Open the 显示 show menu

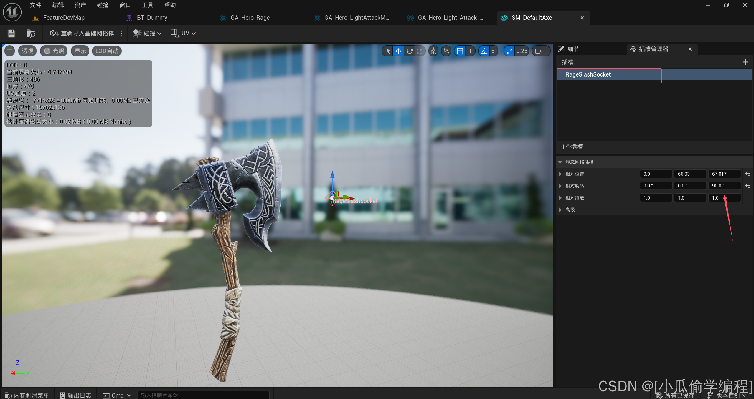pyautogui.click(x=80, y=51)
